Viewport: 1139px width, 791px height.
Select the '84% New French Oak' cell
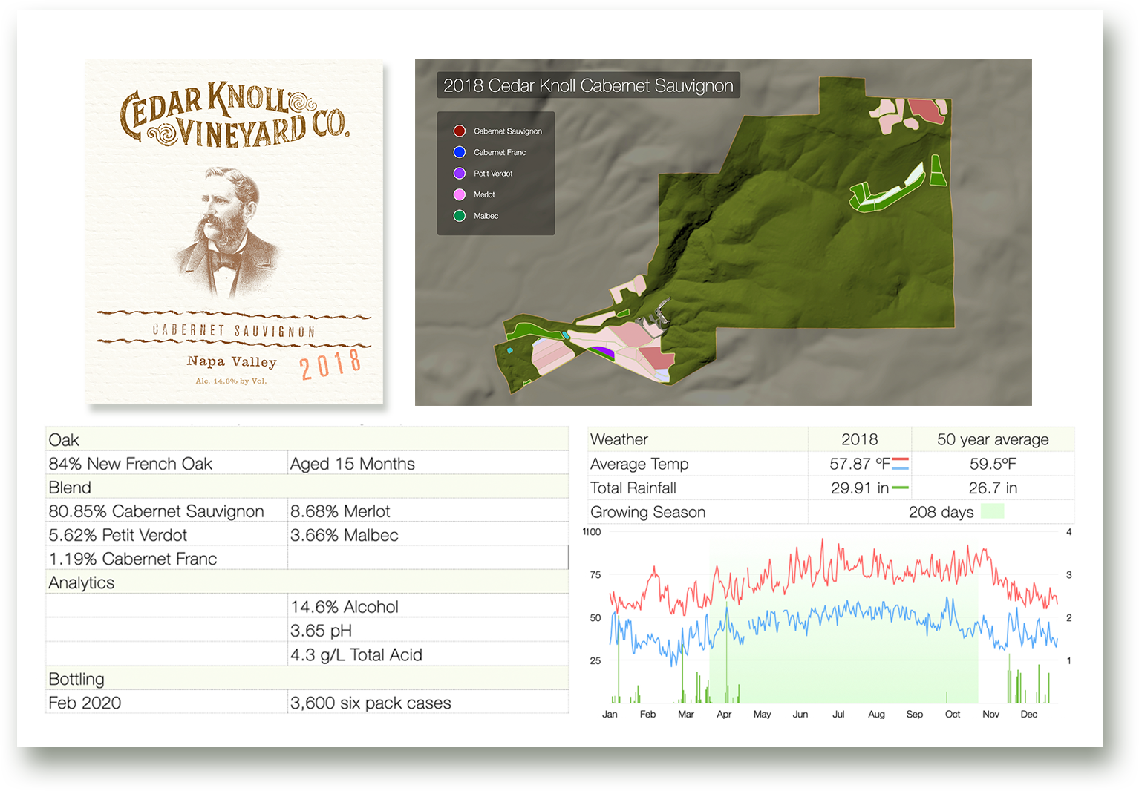(x=166, y=463)
